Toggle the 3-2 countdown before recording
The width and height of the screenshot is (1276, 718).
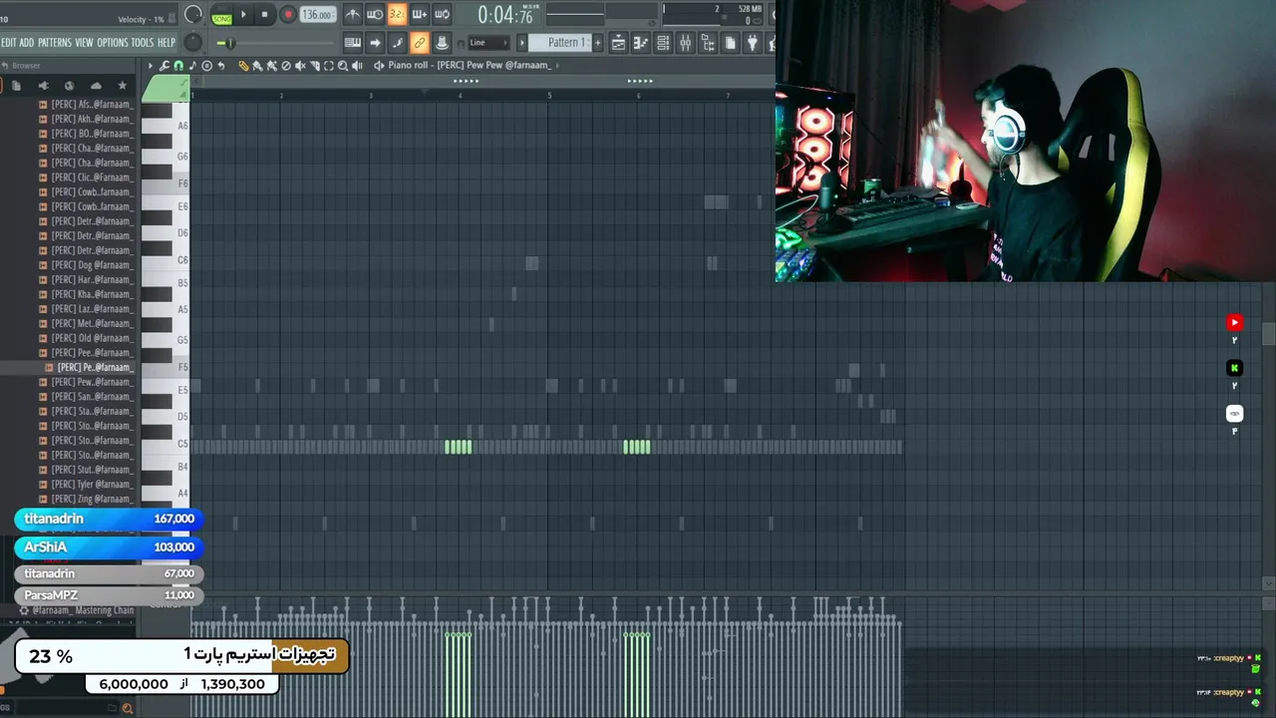[398, 14]
